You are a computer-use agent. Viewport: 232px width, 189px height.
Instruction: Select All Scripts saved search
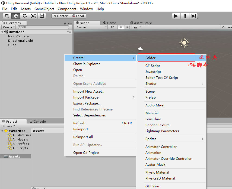click(x=18, y=148)
